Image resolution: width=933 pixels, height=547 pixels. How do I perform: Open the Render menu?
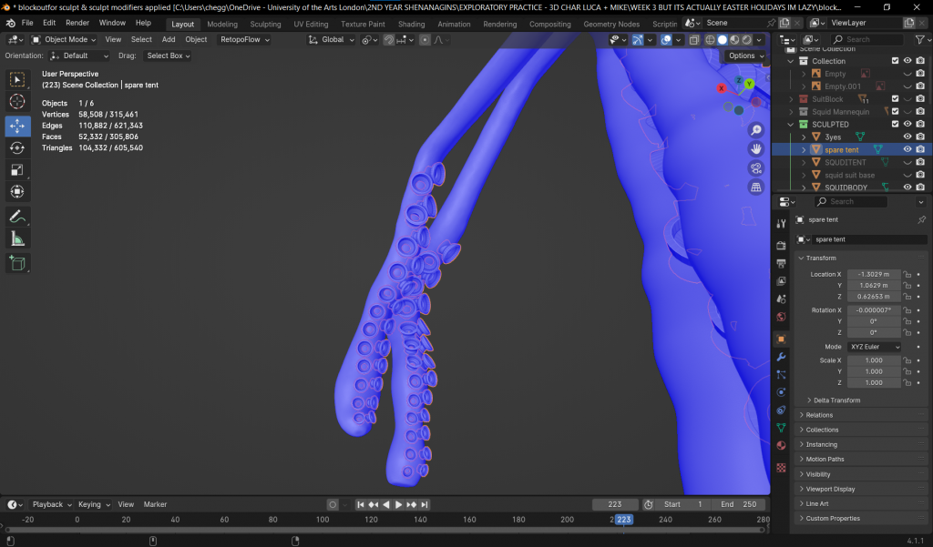pyautogui.click(x=77, y=23)
